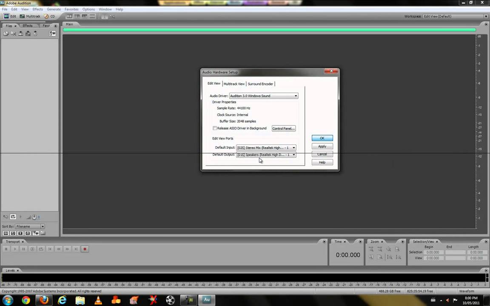Click the Fast Forward button in Transport
490x306 pixels.
[67, 249]
